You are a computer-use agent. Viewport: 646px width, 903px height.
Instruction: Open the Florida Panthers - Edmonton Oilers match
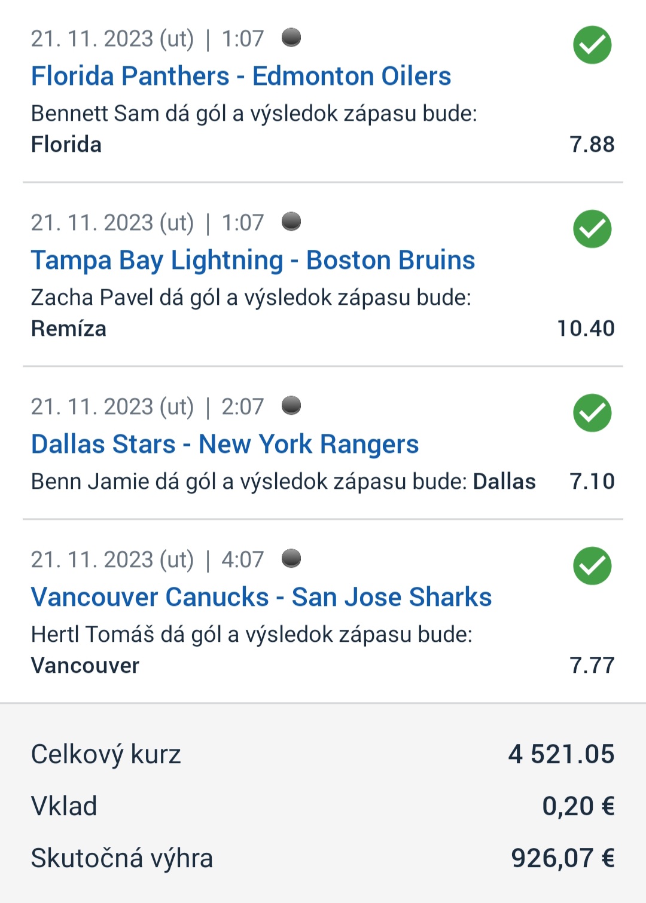click(x=241, y=76)
